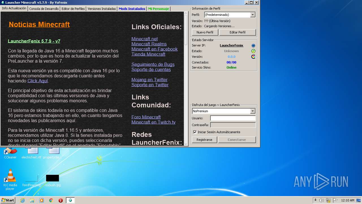Click the LauncherFenix server IP link
The height and width of the screenshot is (204, 362).
pyautogui.click(x=231, y=45)
